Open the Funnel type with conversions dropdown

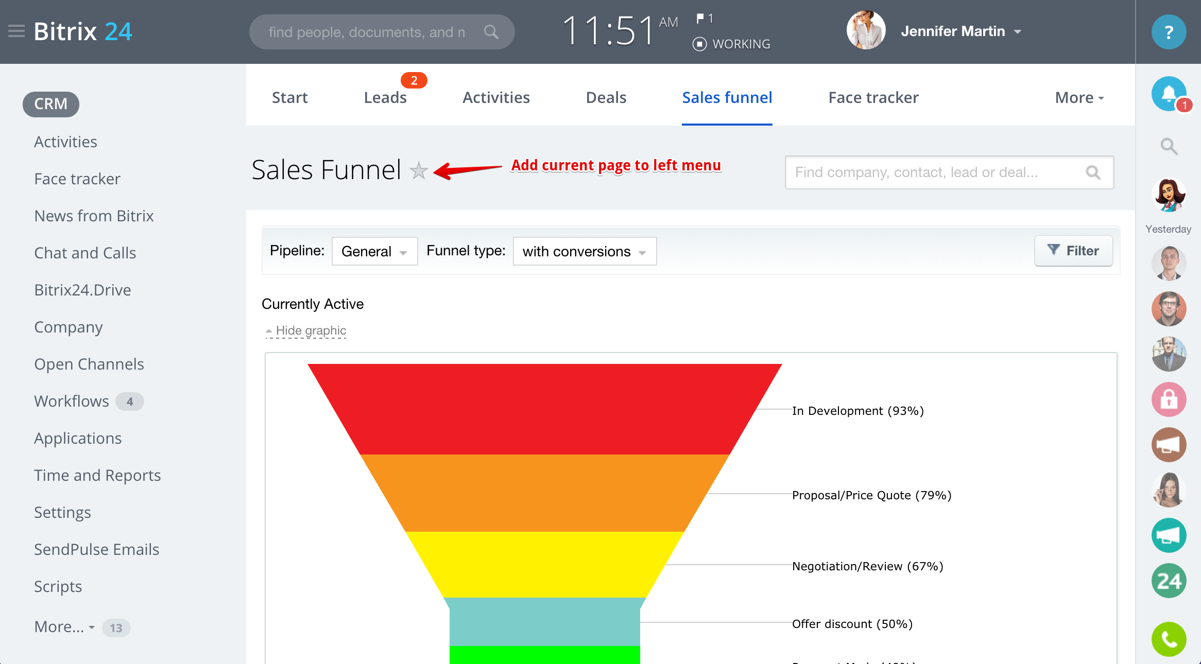click(x=585, y=251)
